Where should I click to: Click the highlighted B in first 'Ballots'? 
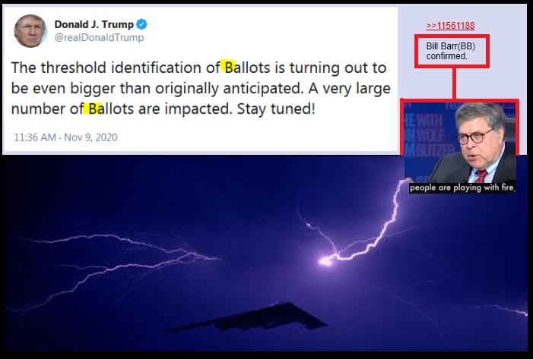tap(228, 67)
